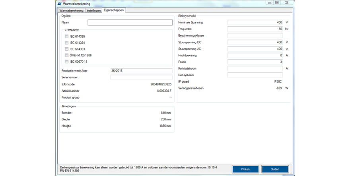Click the Frequentie input showing 50

pos(255,29)
